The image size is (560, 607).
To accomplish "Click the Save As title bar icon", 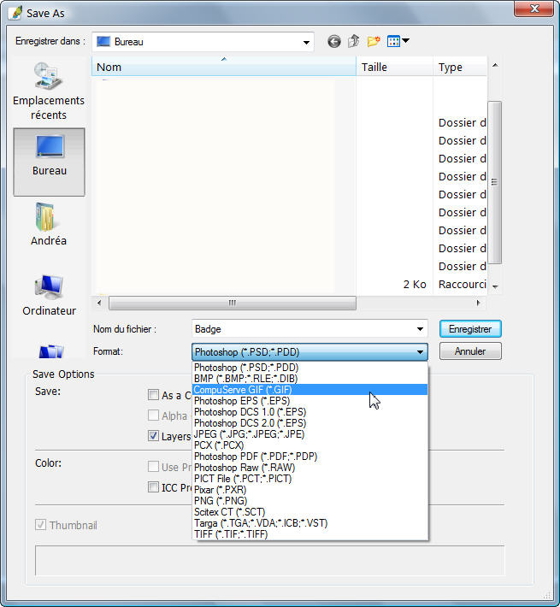I will click(x=17, y=13).
